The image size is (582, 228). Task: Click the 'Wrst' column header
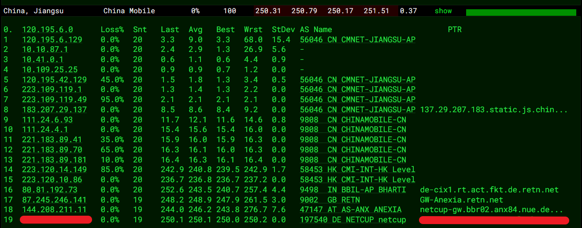click(253, 29)
